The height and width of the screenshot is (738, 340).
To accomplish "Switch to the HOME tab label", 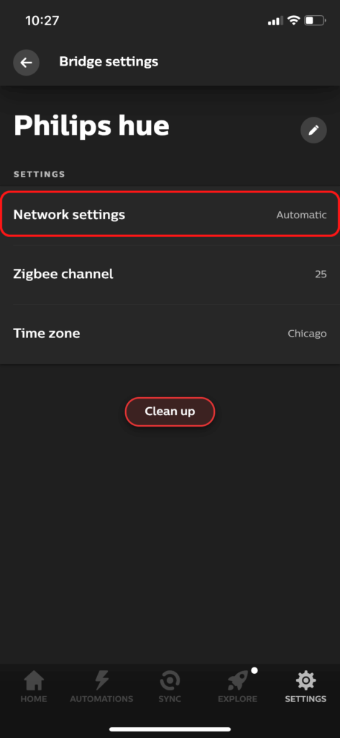I will coord(34,699).
